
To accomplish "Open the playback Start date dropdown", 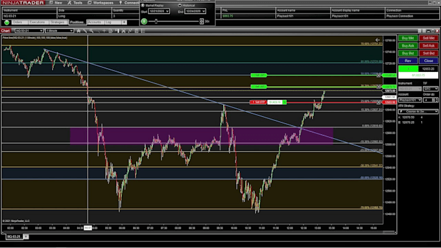I will point(159,11).
